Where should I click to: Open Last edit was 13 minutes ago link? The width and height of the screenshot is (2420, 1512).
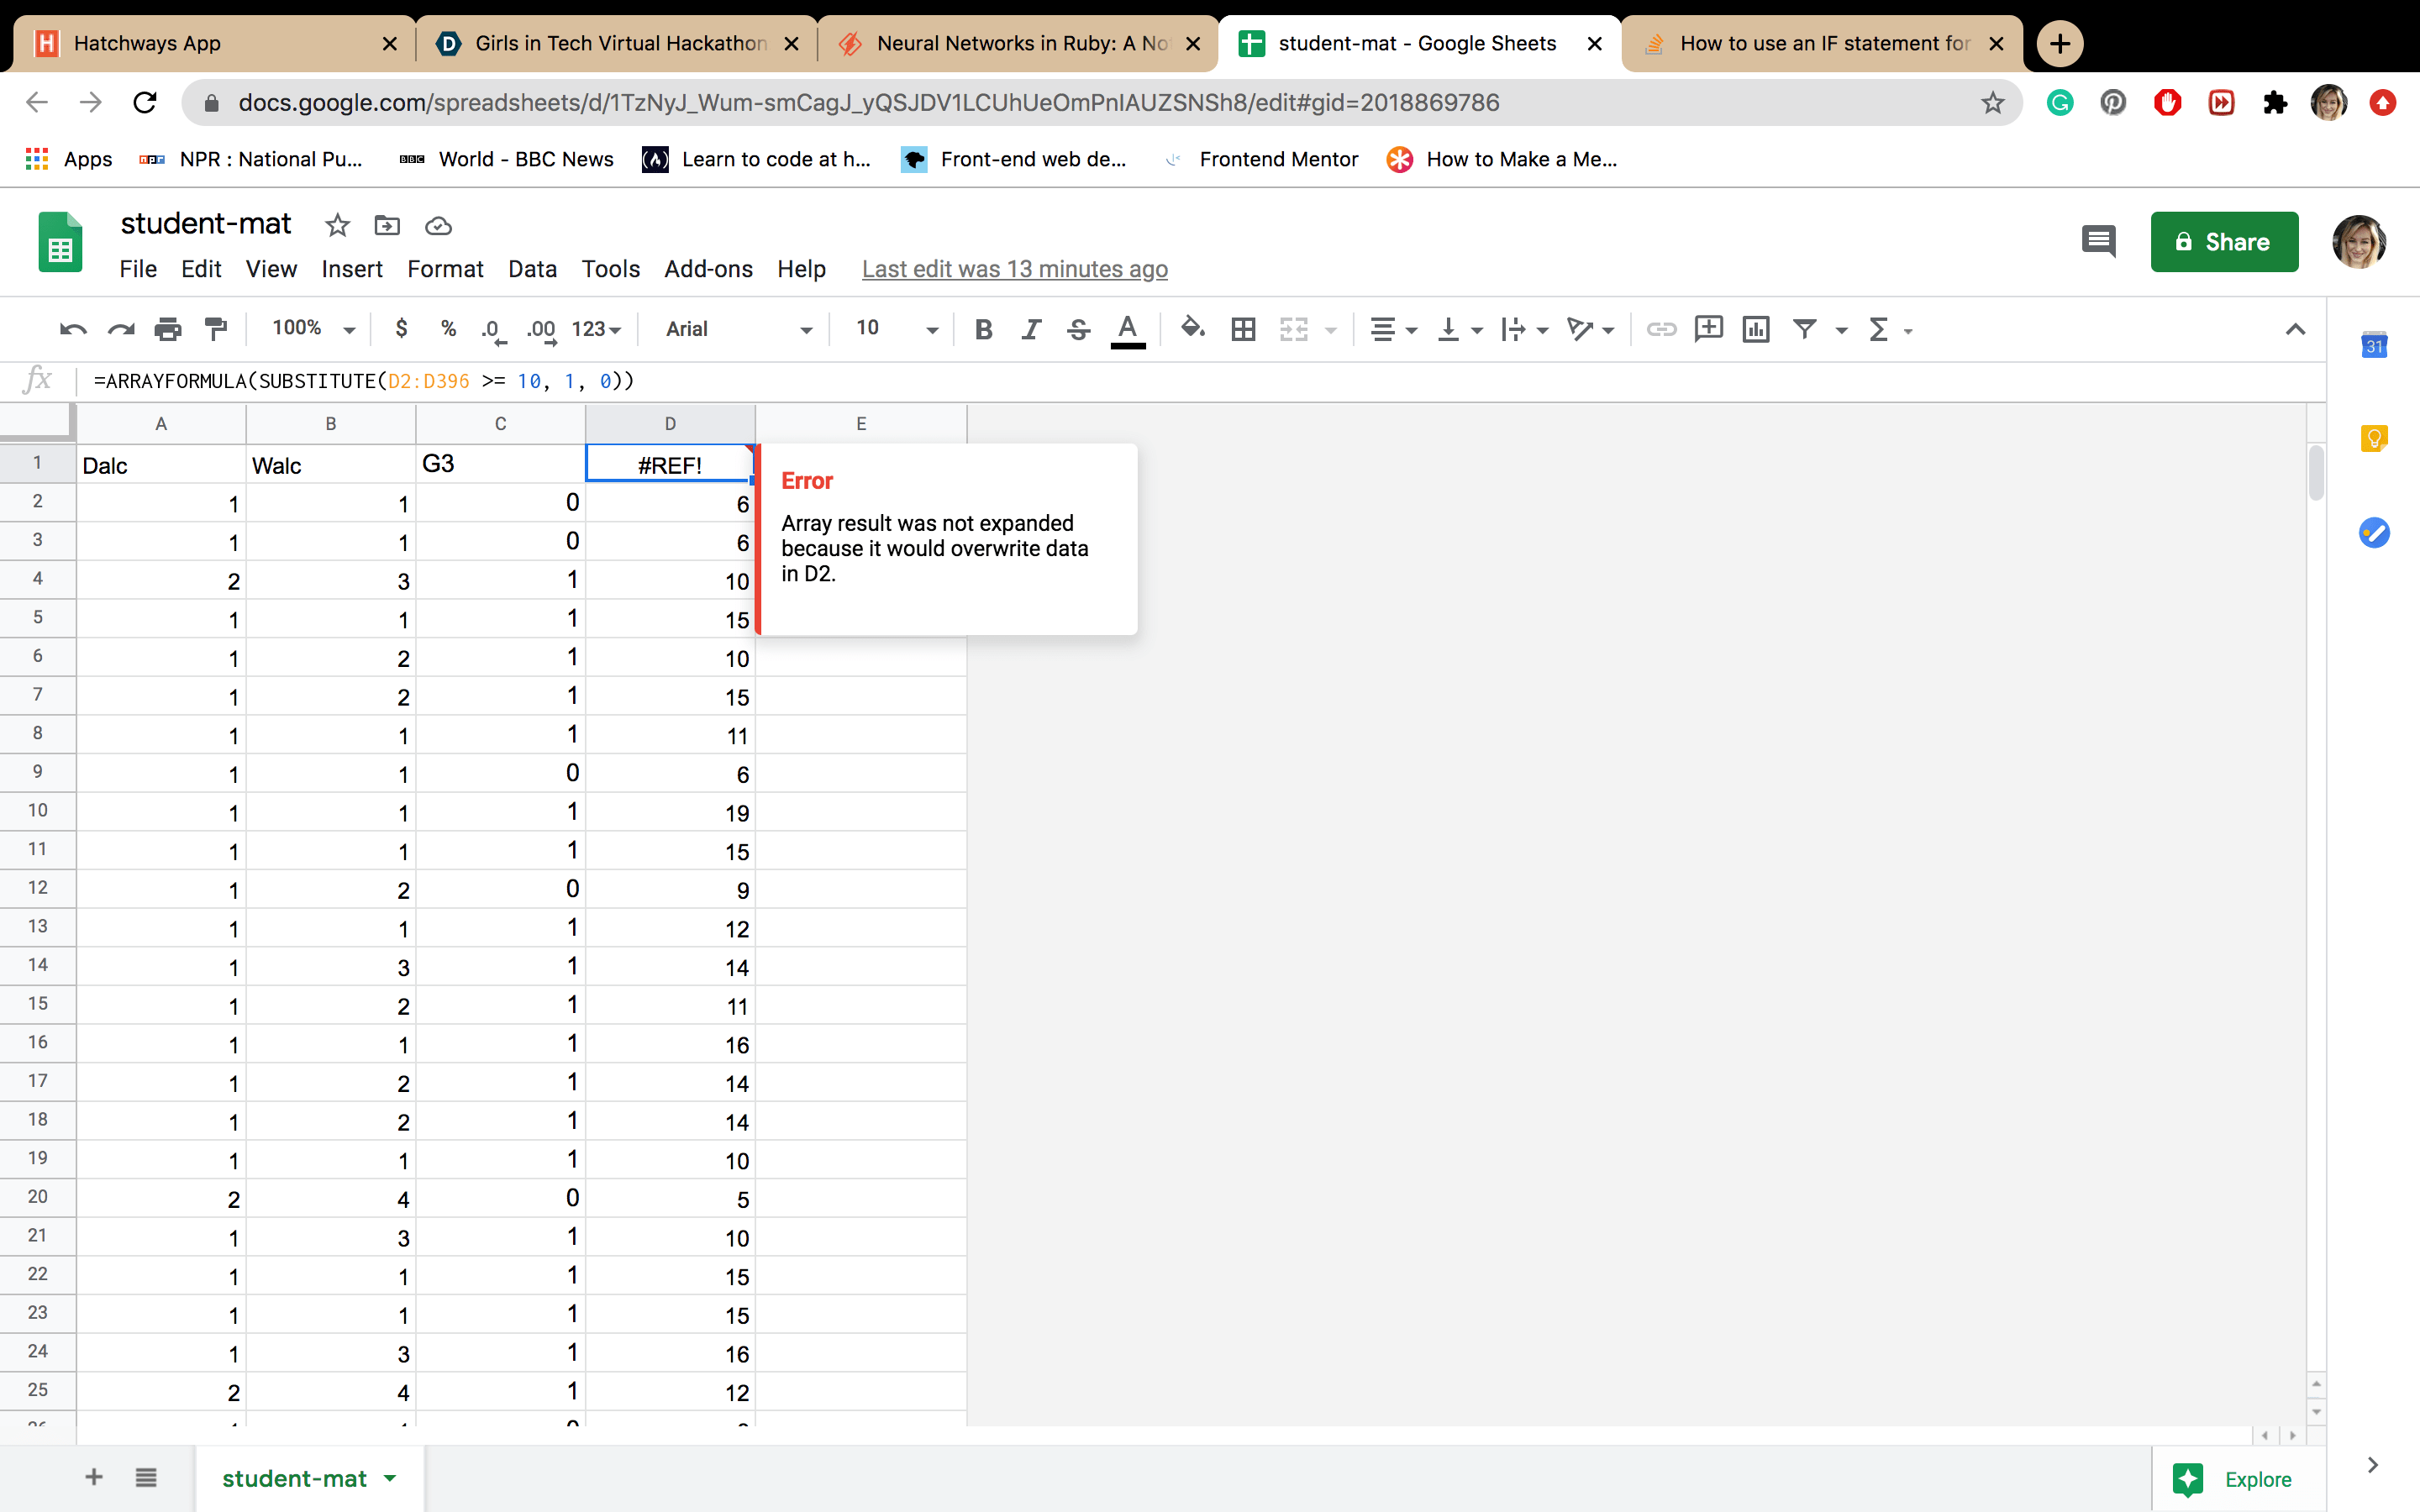[x=1014, y=269]
